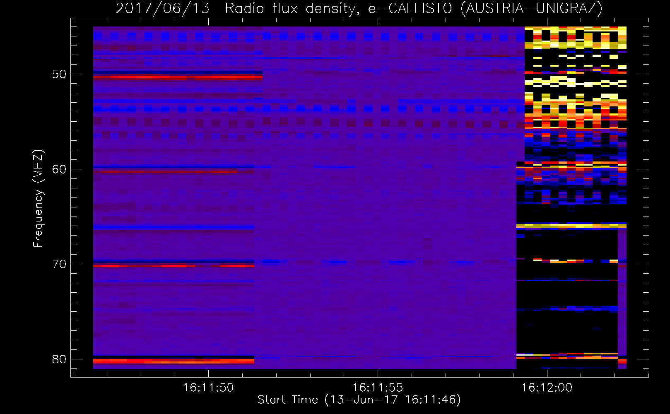
Task: Click the 60 tick label on frequency axis
Action: [x=59, y=169]
